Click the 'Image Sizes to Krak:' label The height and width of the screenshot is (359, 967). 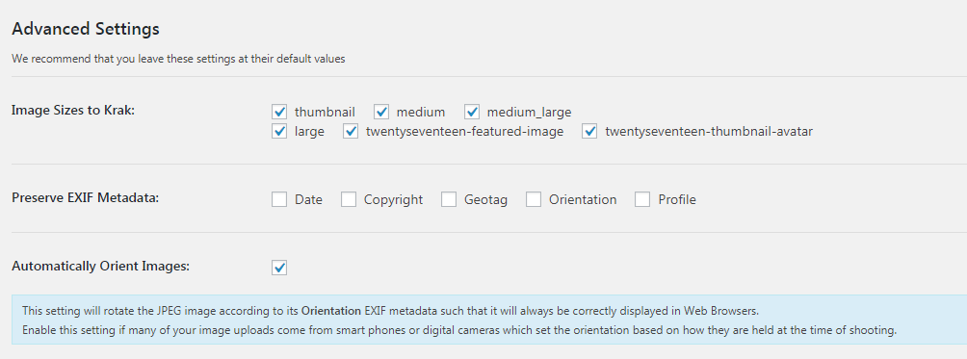point(73,111)
